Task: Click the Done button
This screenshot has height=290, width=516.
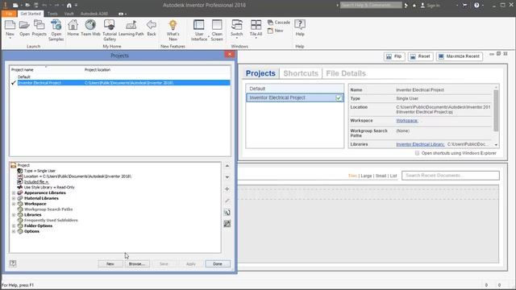Action: pyautogui.click(x=218, y=263)
